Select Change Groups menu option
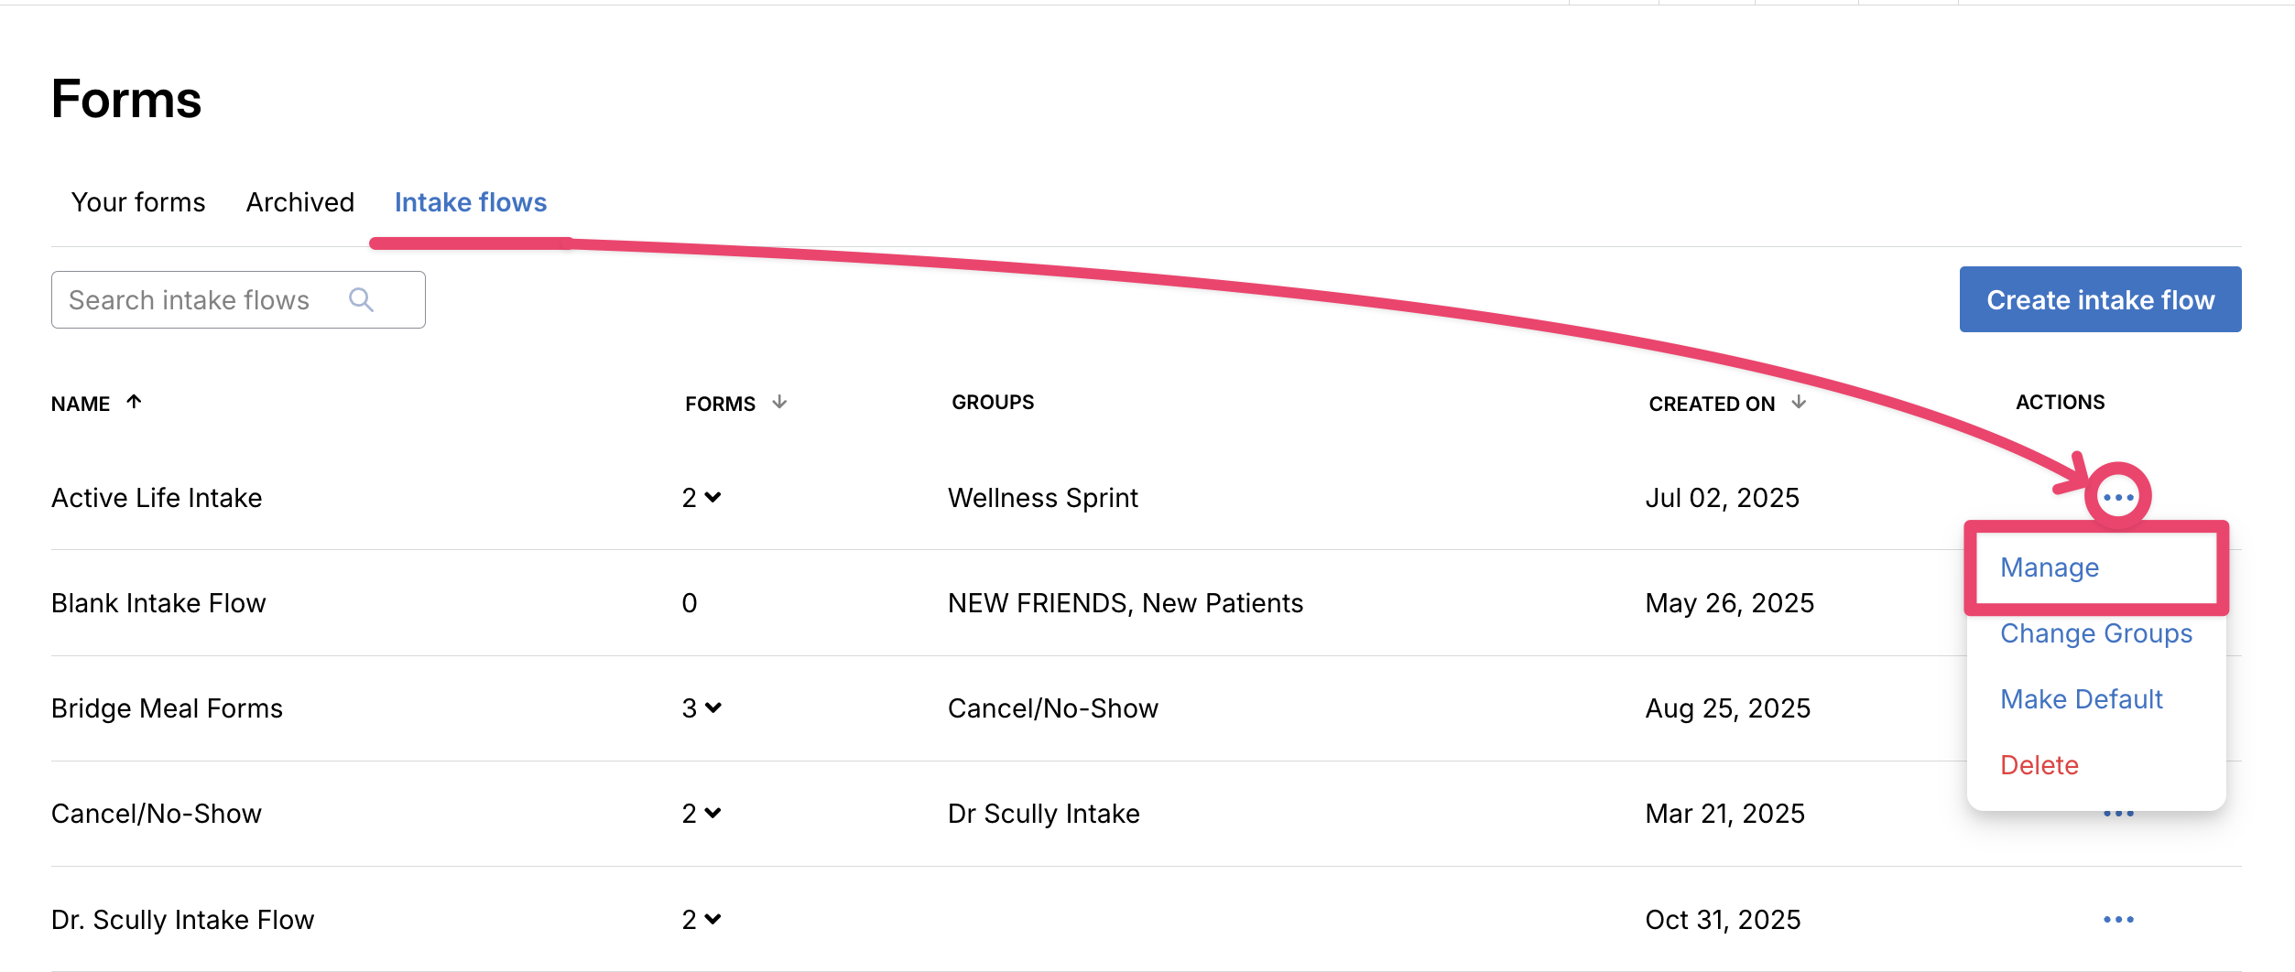 2095,633
